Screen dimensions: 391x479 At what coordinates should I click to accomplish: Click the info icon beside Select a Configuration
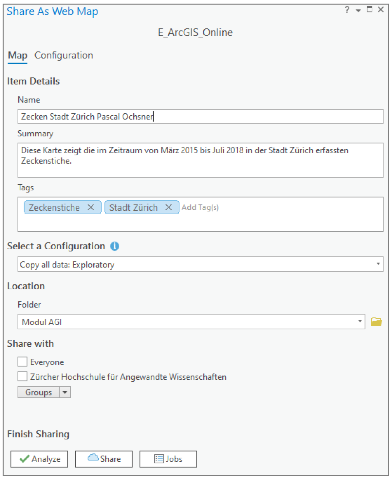coord(115,246)
